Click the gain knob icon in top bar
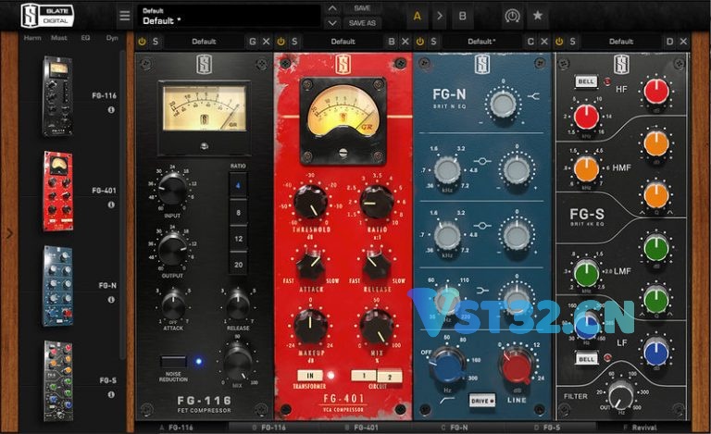This screenshot has height=434, width=711. point(512,17)
